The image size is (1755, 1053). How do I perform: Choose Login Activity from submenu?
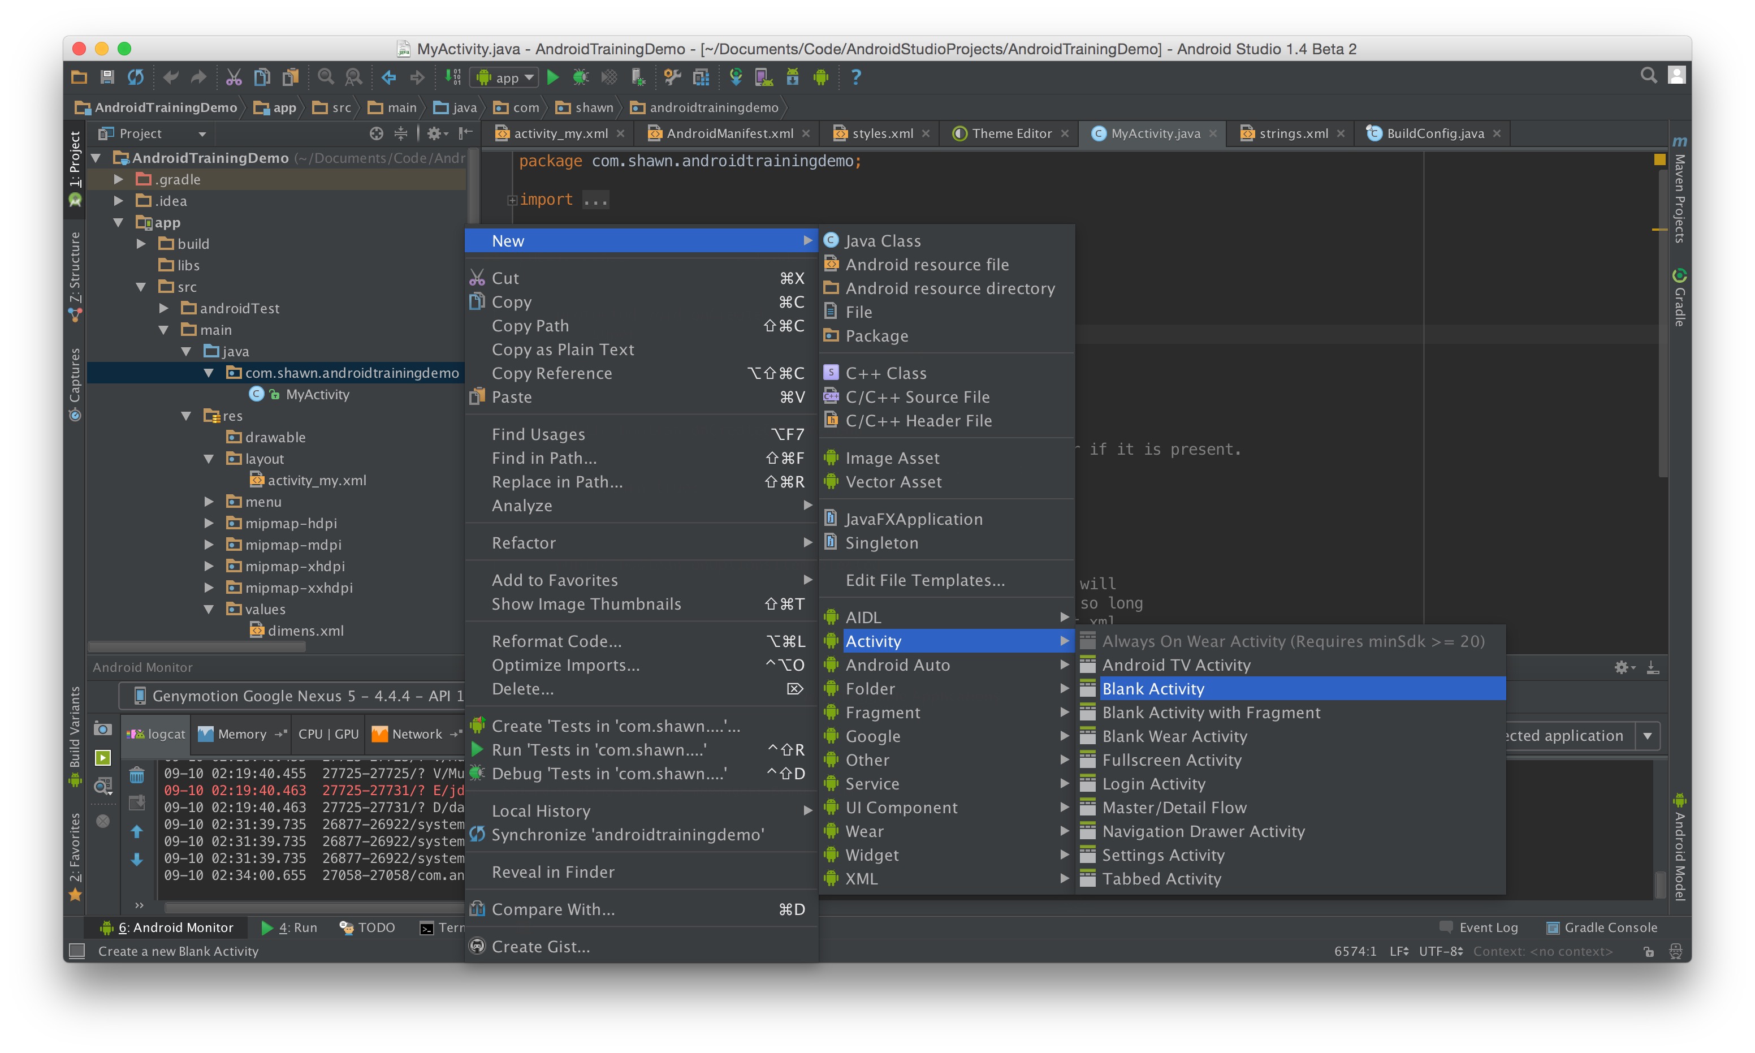1290,783
